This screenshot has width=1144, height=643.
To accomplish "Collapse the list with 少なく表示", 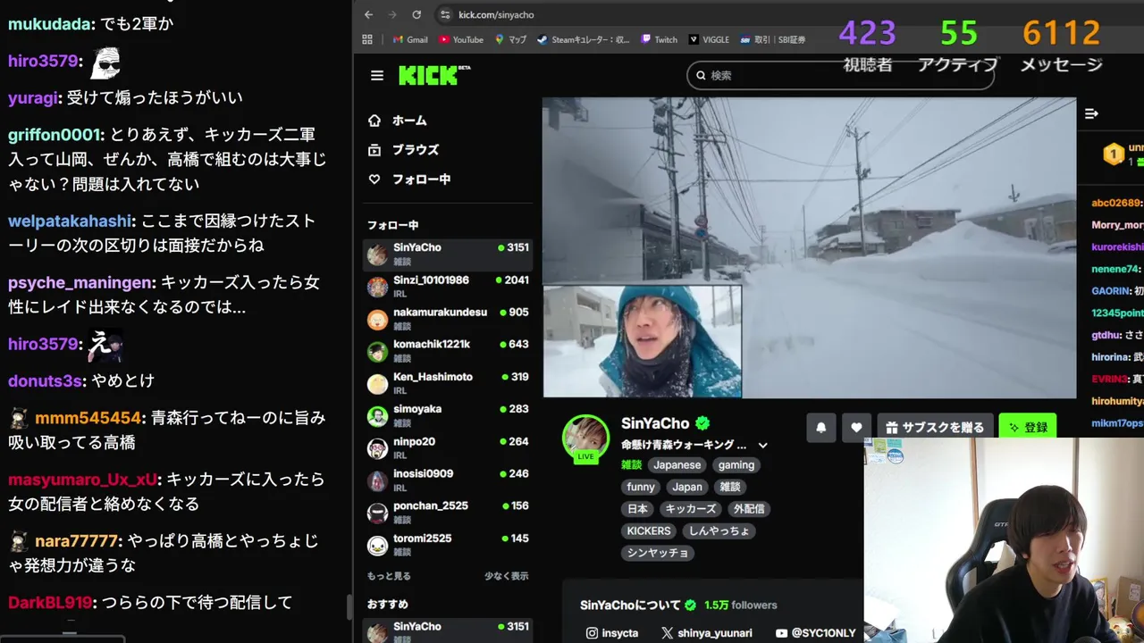I will [x=507, y=576].
